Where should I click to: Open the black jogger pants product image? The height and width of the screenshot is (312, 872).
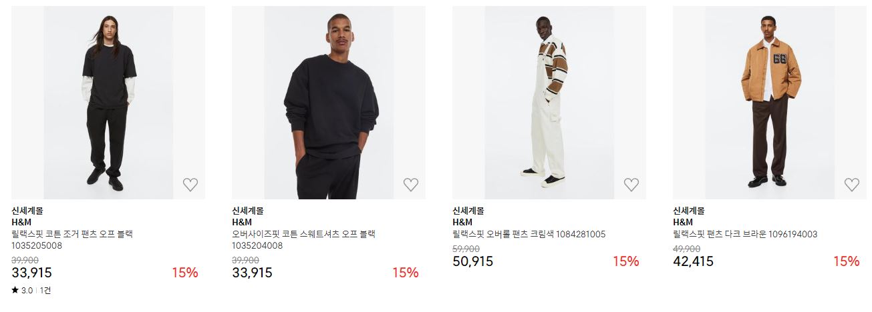click(108, 103)
